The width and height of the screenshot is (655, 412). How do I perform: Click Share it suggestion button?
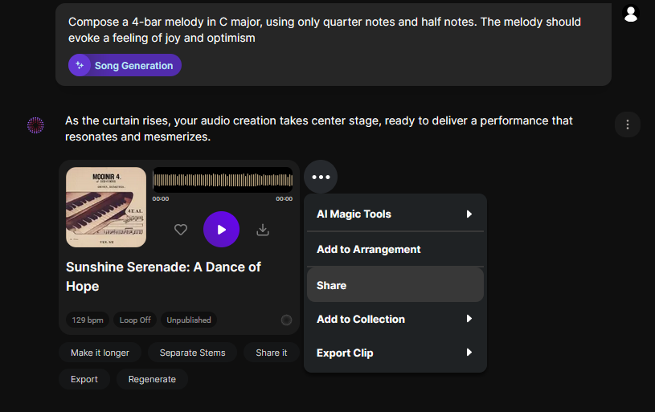pyautogui.click(x=272, y=353)
